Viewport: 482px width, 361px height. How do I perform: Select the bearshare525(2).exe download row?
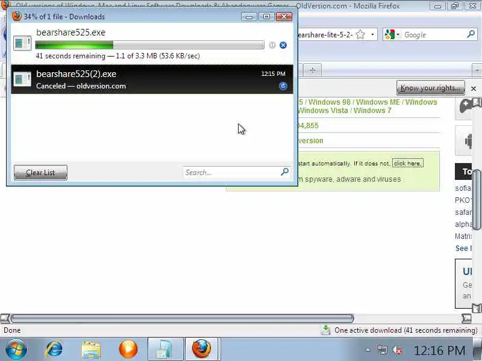tap(152, 79)
